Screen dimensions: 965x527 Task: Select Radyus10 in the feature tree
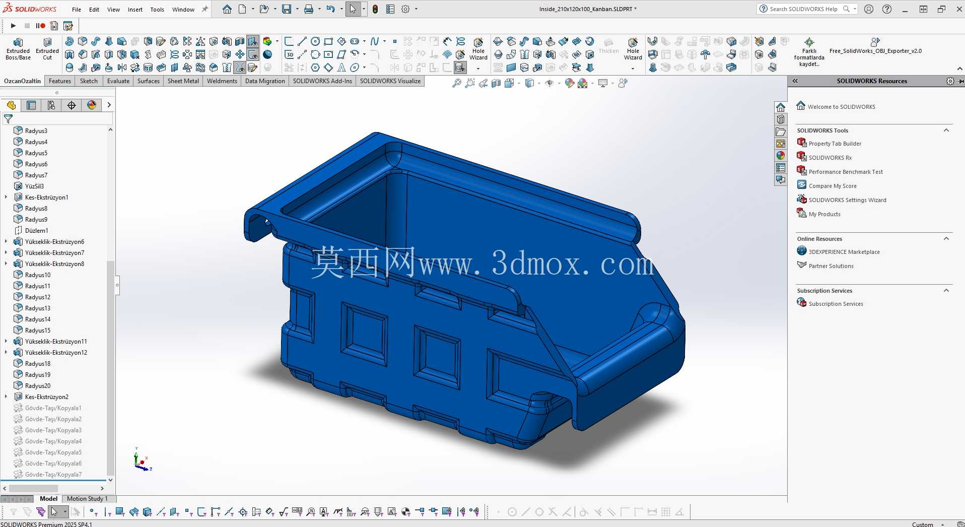click(x=38, y=275)
